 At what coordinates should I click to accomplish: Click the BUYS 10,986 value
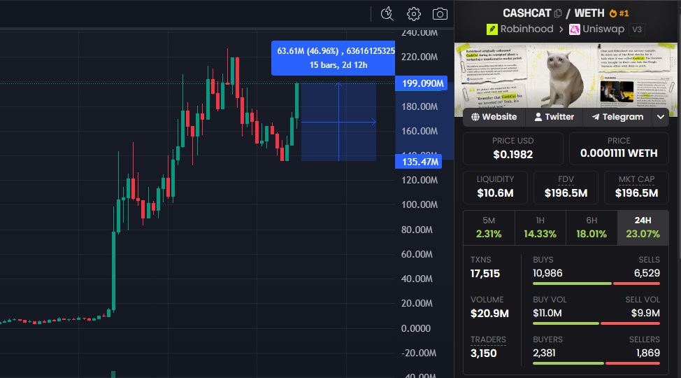click(x=547, y=273)
